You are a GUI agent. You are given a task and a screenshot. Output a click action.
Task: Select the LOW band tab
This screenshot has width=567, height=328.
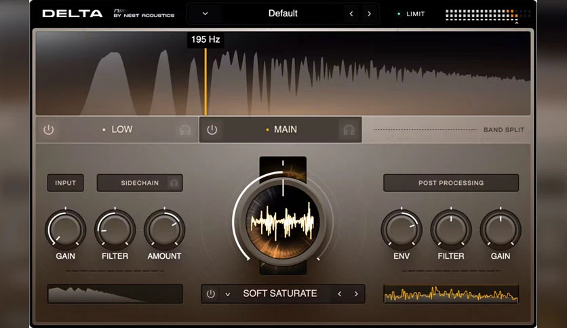pos(117,129)
